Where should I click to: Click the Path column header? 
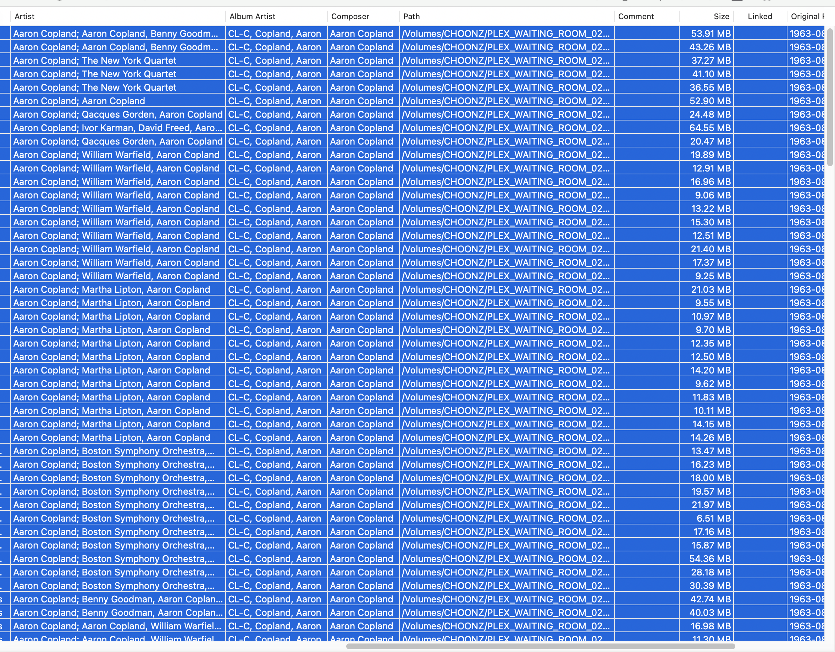pyautogui.click(x=411, y=16)
